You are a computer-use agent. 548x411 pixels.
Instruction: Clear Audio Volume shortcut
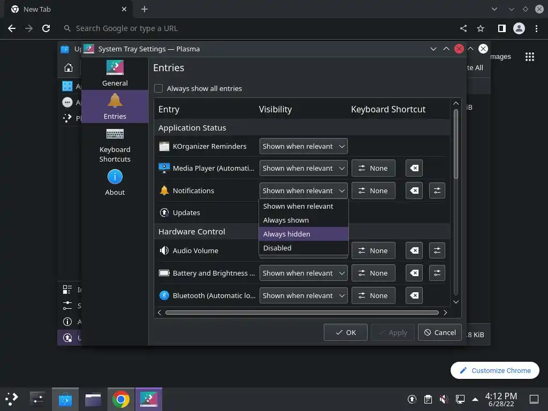point(414,250)
